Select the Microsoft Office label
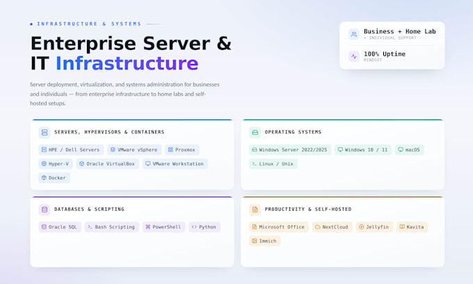The width and height of the screenshot is (473, 284). (x=282, y=227)
